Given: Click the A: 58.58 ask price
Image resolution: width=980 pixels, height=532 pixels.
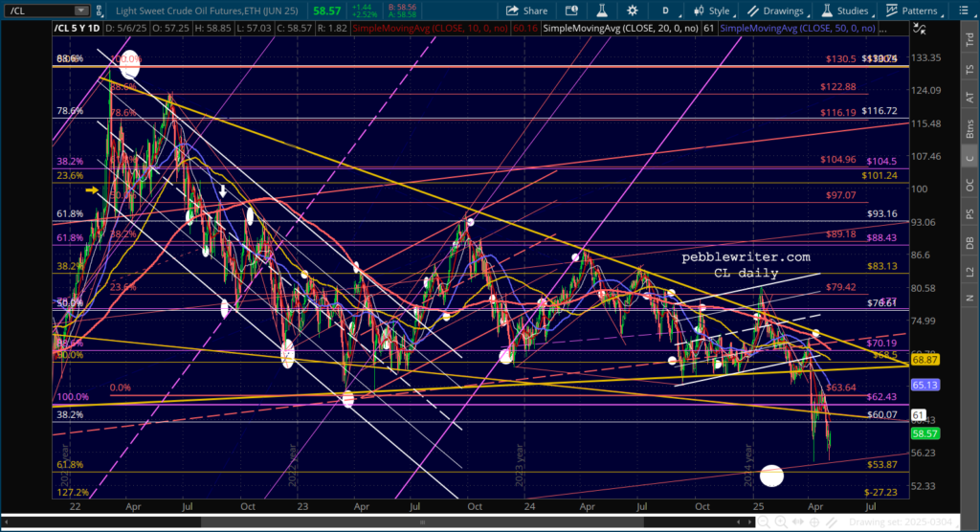Looking at the screenshot, I should coord(402,14).
